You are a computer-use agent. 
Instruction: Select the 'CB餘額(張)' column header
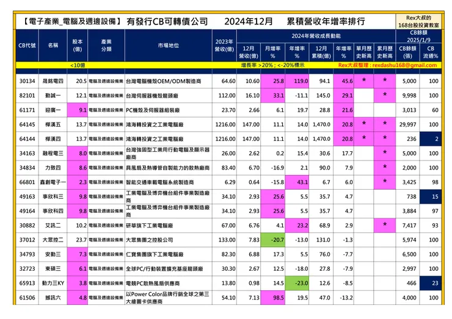(407, 52)
